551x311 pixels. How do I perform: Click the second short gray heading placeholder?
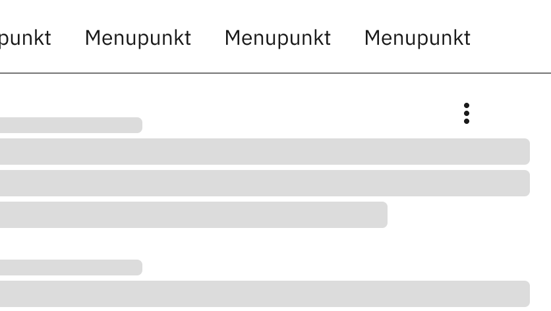click(x=71, y=268)
